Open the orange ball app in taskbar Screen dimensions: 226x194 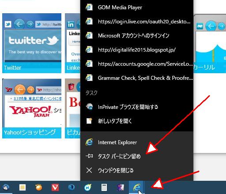tap(39, 187)
